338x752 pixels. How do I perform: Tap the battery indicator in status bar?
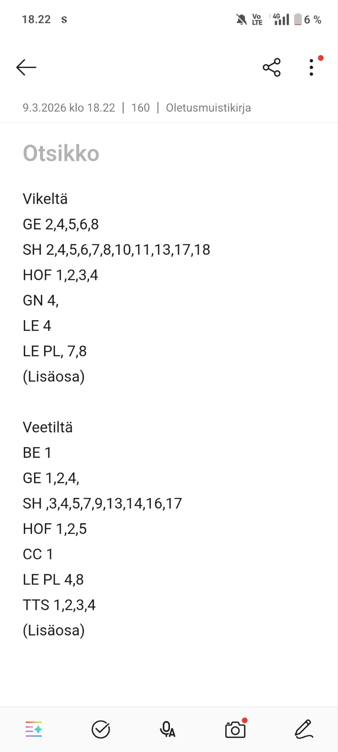coord(298,19)
